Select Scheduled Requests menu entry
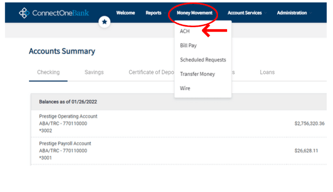 click(x=203, y=60)
